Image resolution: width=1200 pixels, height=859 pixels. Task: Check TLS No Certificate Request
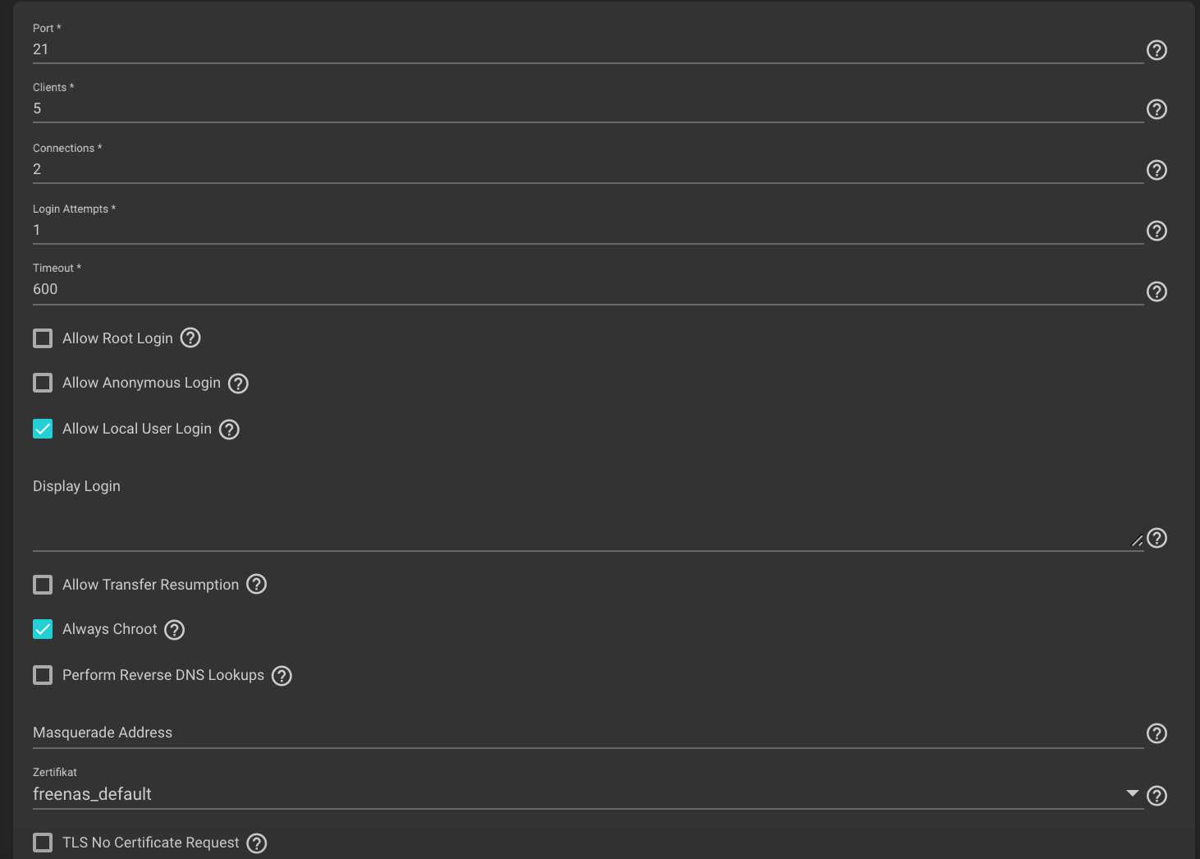(x=43, y=843)
